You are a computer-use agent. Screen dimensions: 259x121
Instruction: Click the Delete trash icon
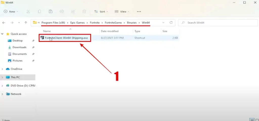(84, 12)
